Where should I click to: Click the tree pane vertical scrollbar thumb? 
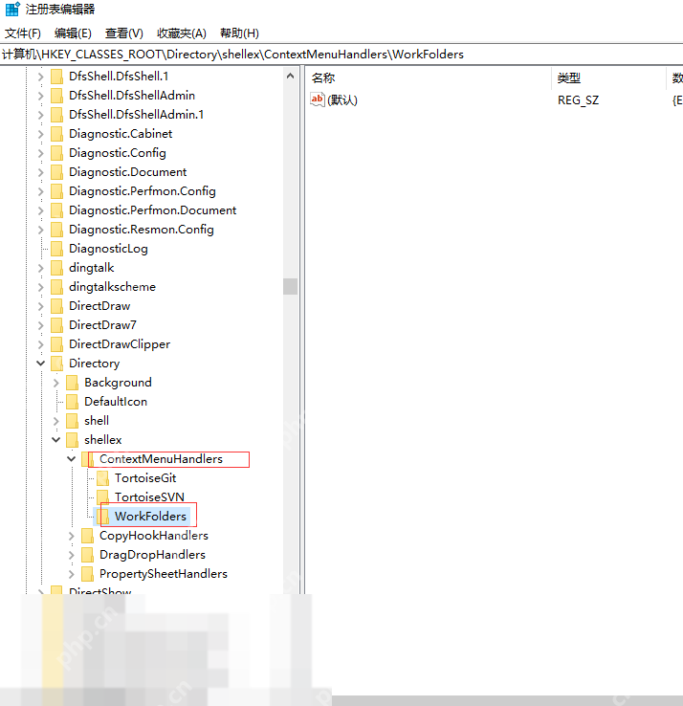tap(291, 286)
